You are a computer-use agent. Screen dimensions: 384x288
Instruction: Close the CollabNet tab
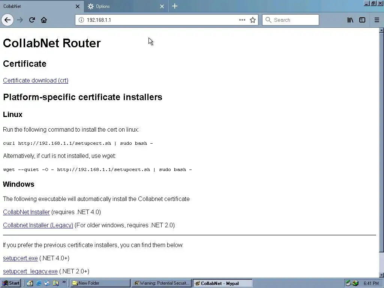point(78,6)
